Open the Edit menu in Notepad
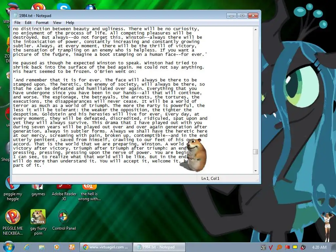Screen dimensions: 336x252 (28, 23)
